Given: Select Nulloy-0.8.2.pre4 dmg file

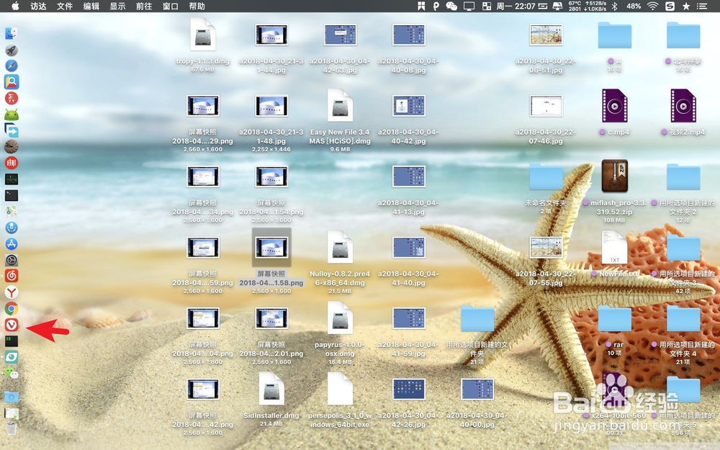Looking at the screenshot, I should tap(340, 248).
